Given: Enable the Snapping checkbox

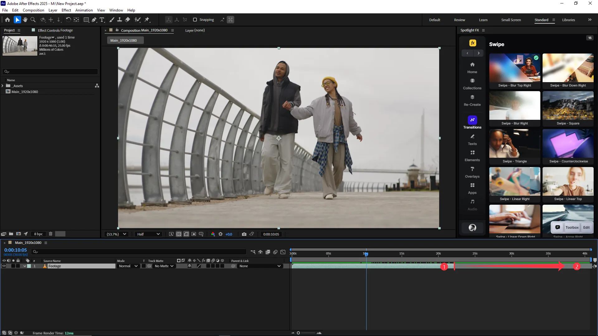Looking at the screenshot, I should point(195,20).
